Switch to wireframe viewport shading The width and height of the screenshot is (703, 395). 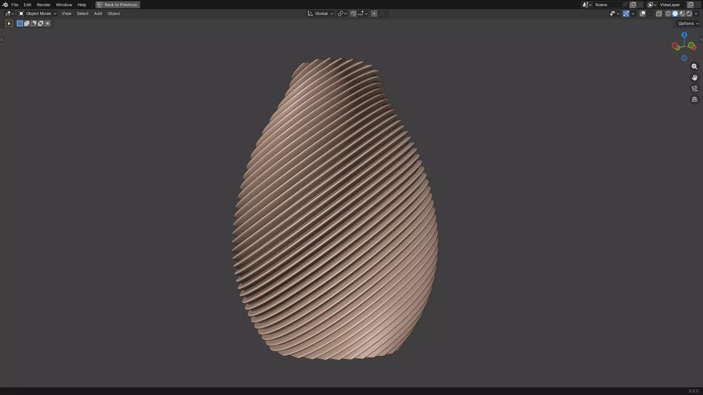[x=668, y=14]
